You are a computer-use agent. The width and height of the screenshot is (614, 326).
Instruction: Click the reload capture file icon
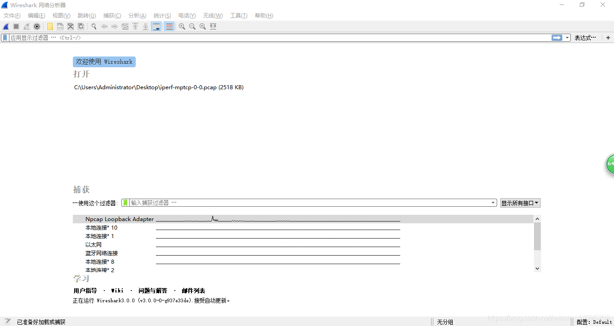(81, 26)
